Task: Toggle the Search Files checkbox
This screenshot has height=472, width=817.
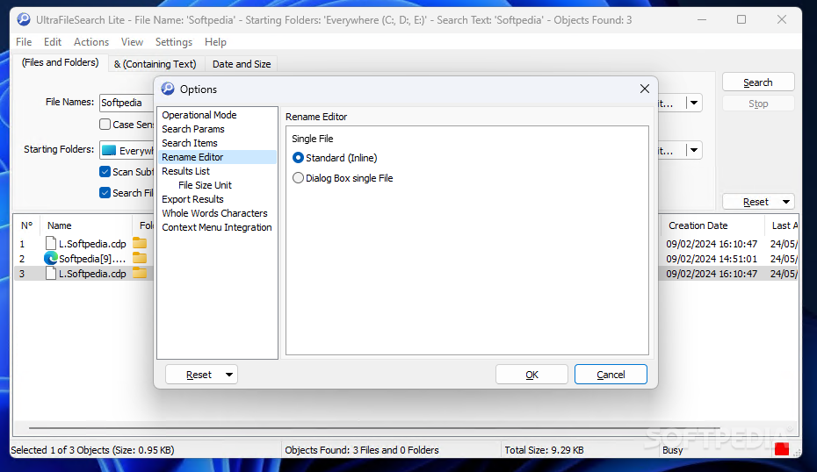Action: click(x=105, y=192)
